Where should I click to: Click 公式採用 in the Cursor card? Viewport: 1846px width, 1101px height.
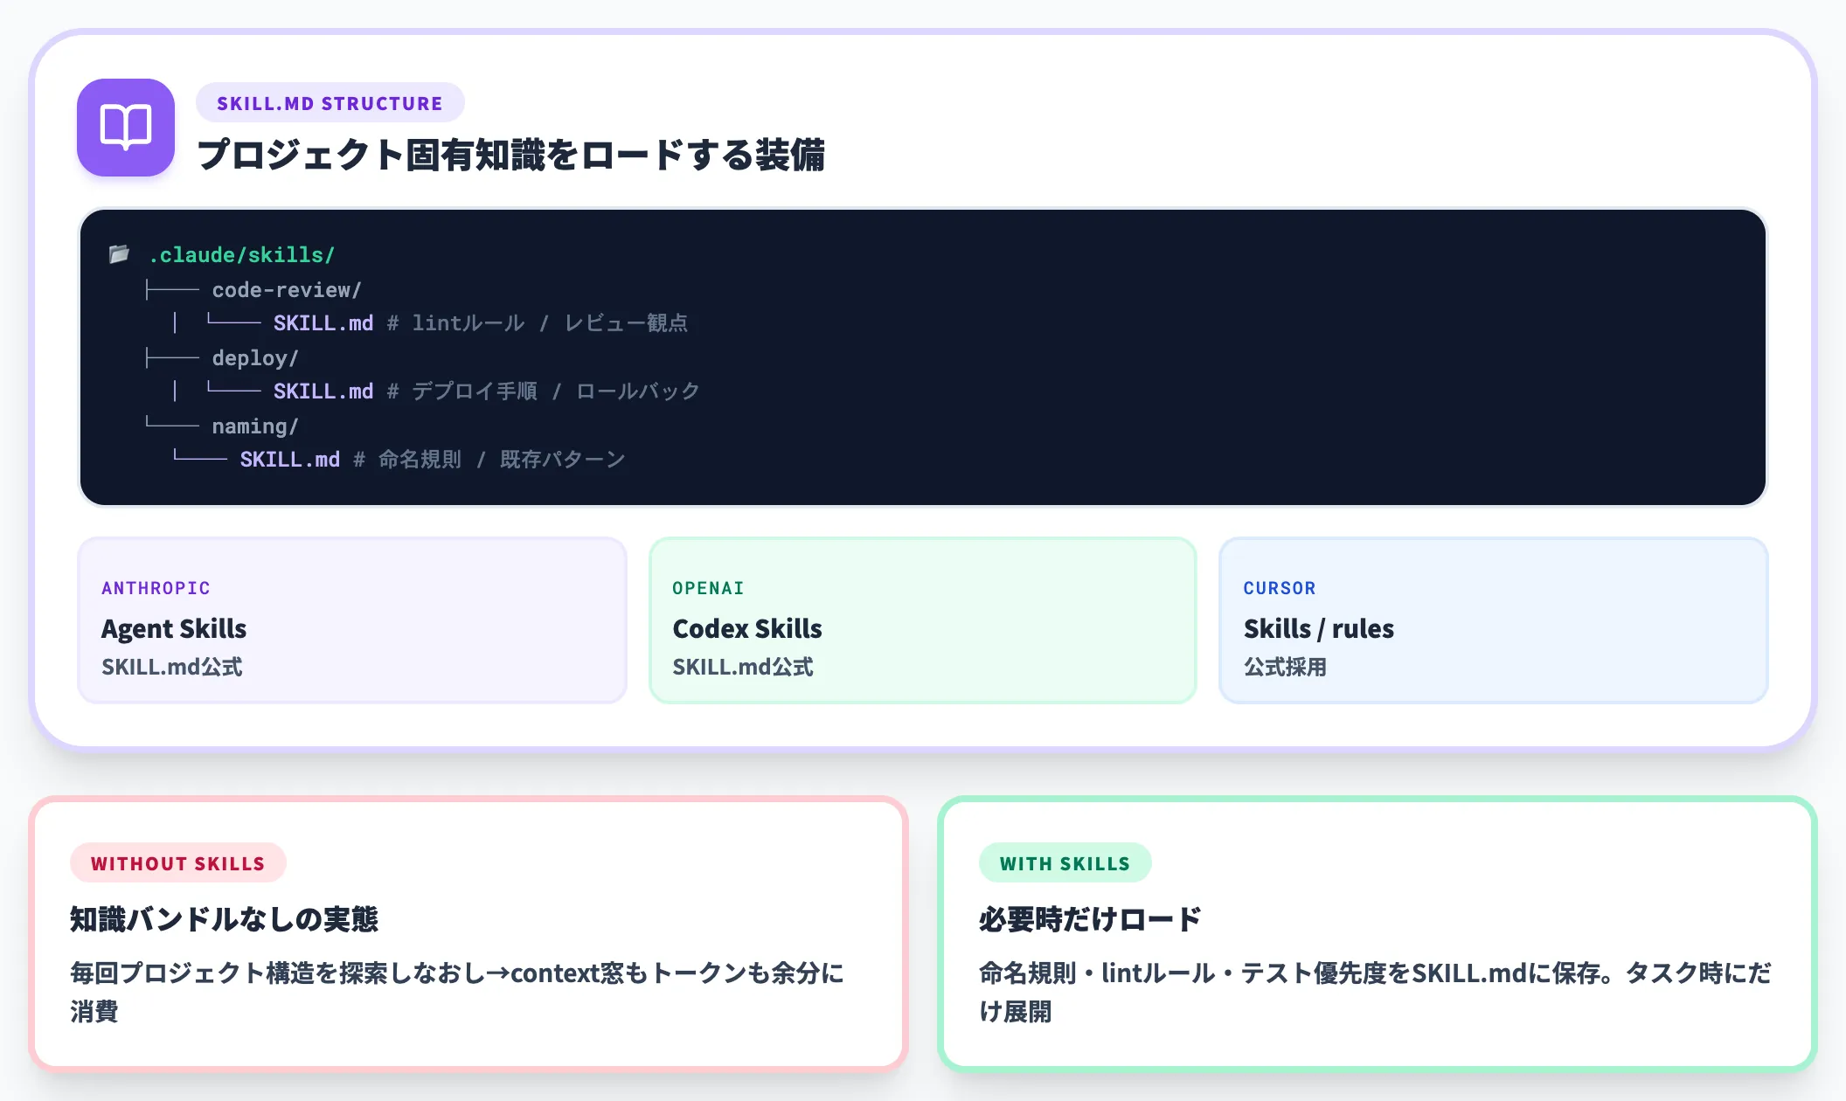1285,667
